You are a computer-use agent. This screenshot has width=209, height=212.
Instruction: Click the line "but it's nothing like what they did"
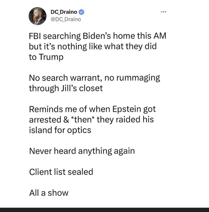(x=93, y=46)
